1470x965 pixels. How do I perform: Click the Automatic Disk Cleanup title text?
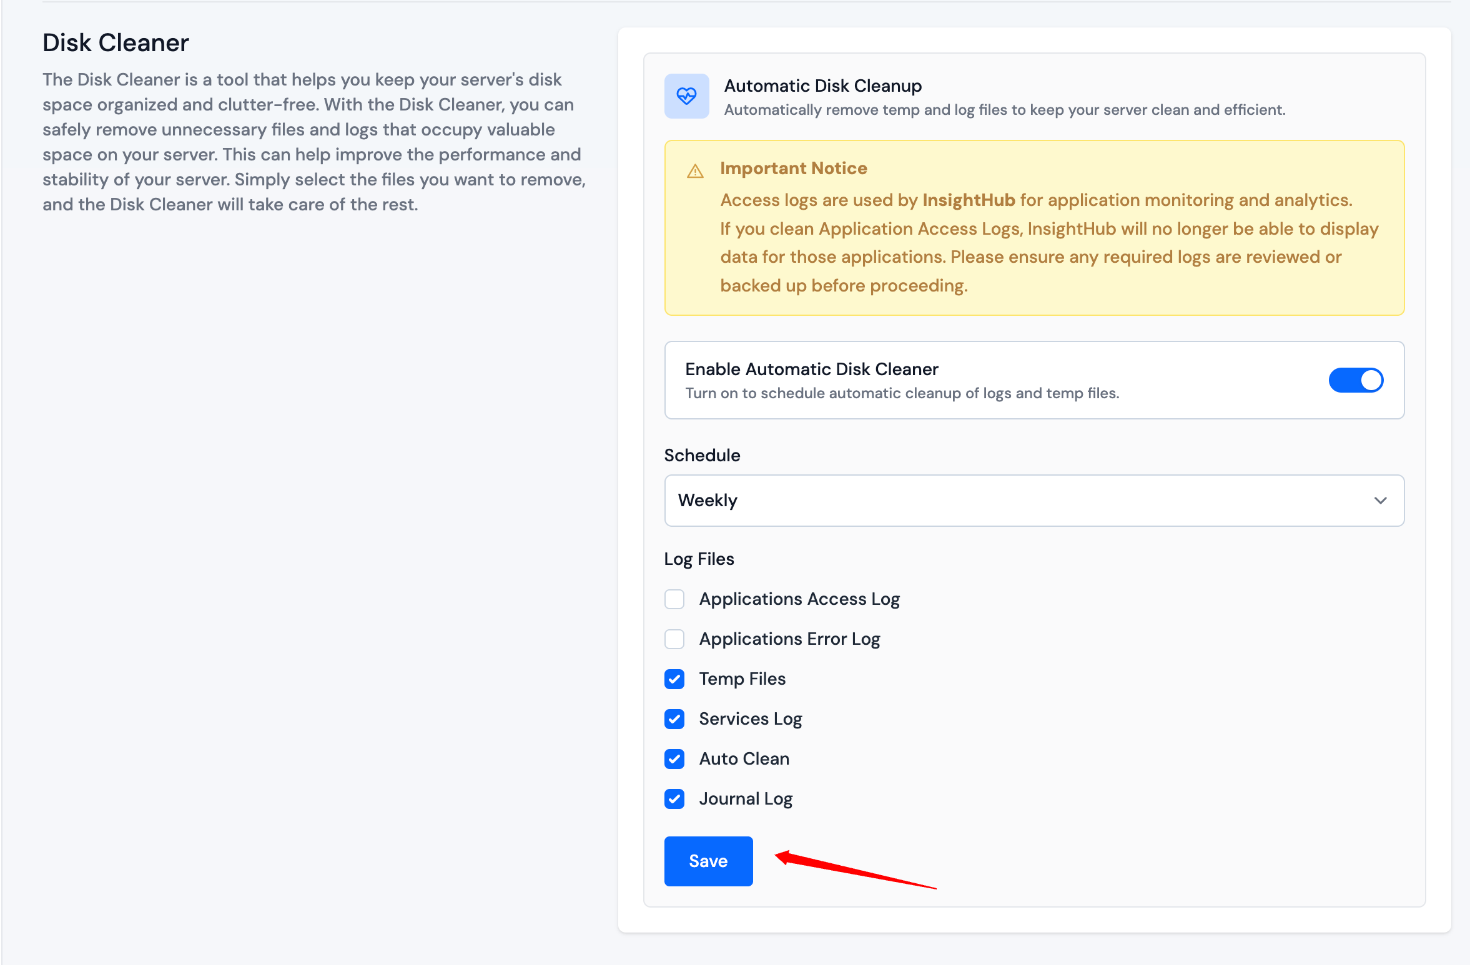(822, 86)
